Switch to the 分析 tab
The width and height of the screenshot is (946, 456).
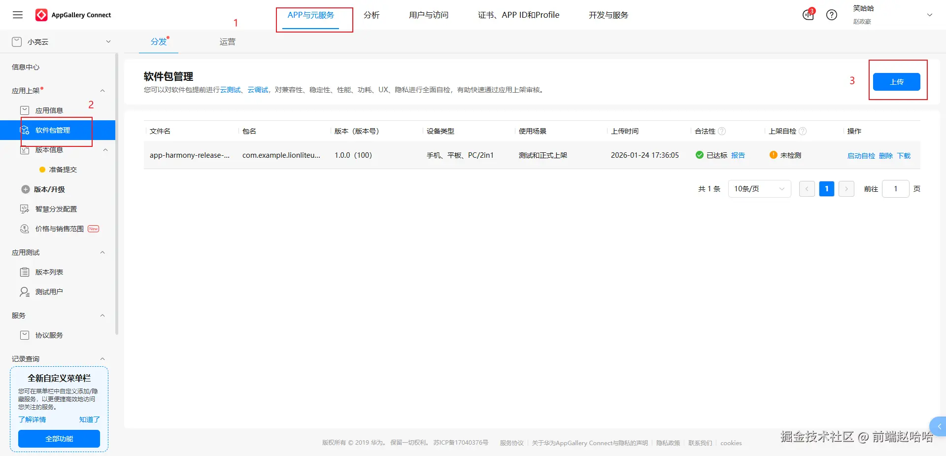click(x=372, y=15)
